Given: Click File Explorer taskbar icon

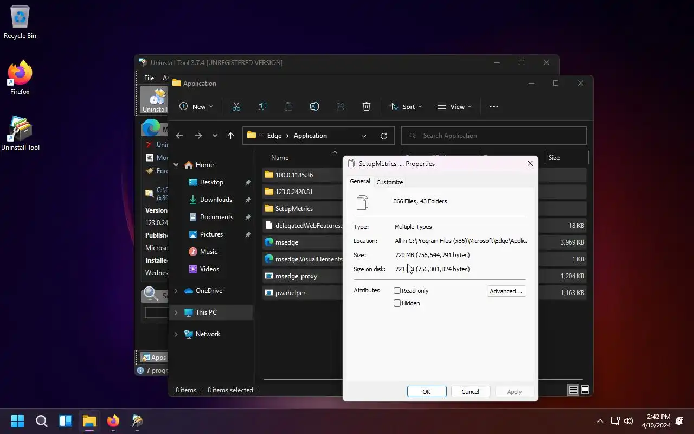Looking at the screenshot, I should 89,421.
